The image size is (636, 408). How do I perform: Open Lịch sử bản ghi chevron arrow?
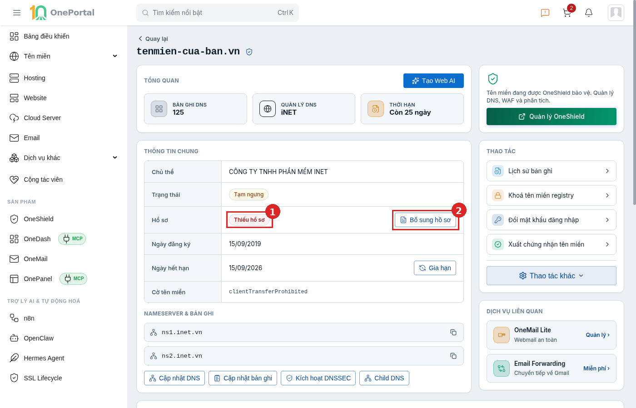pos(607,171)
